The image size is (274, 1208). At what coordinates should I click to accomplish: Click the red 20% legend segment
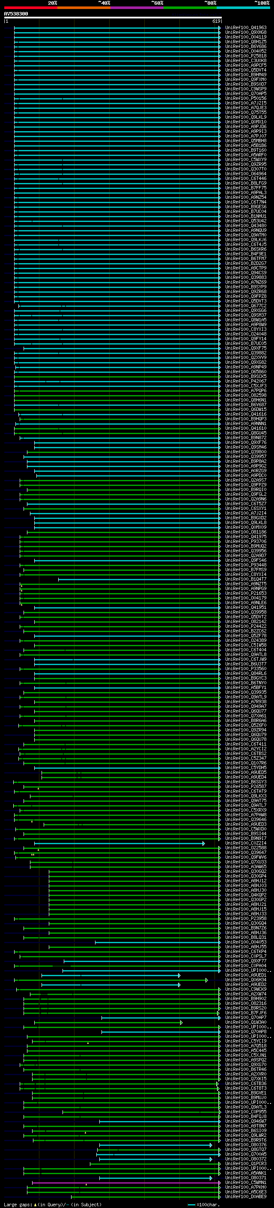pos(30,8)
